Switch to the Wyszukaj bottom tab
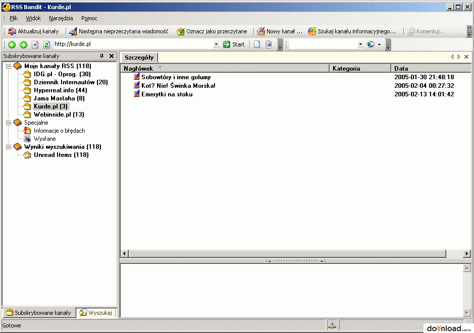Screen dimensions: 474x333 95,312
